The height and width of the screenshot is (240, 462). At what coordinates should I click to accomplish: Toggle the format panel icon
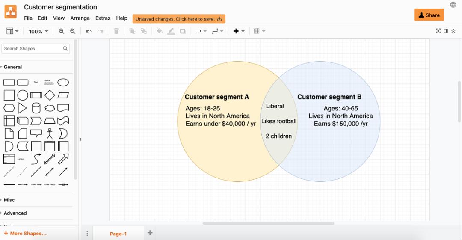[446, 31]
